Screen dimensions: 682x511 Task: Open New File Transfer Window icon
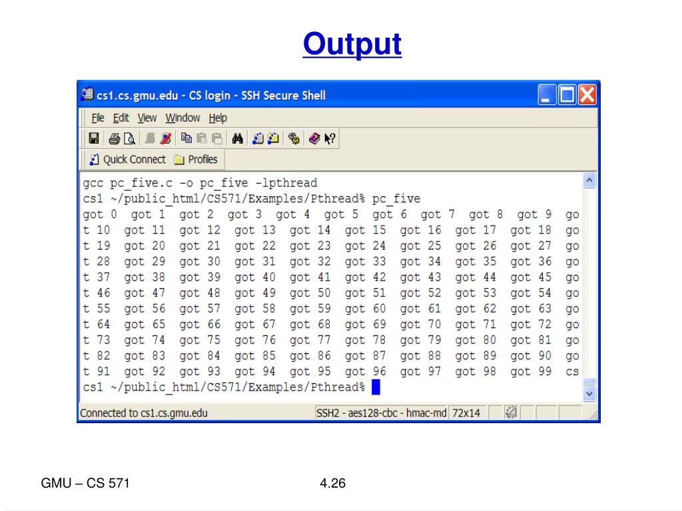273,138
